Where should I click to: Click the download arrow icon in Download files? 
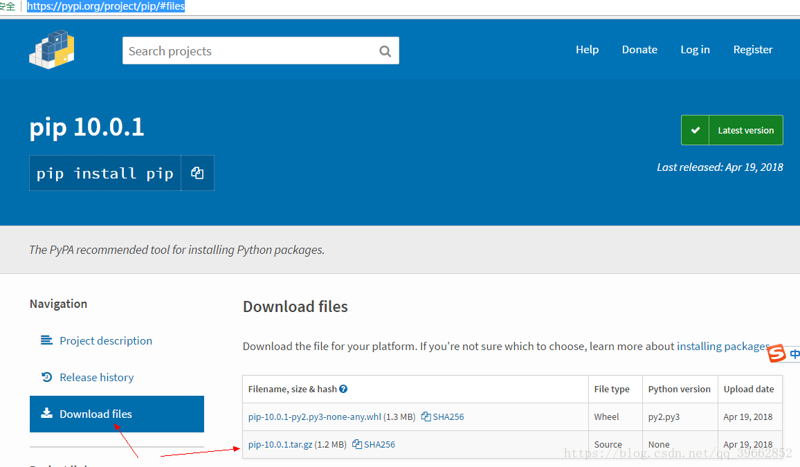pyautogui.click(x=46, y=413)
